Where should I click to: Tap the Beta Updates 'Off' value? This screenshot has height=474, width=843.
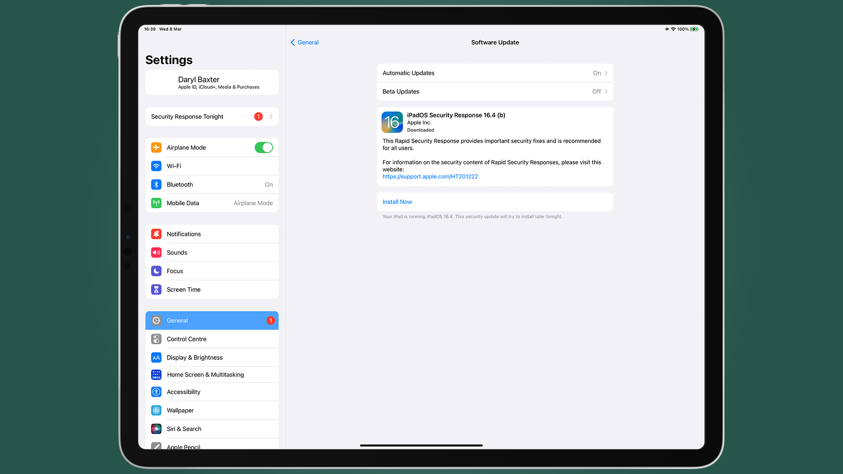click(596, 91)
